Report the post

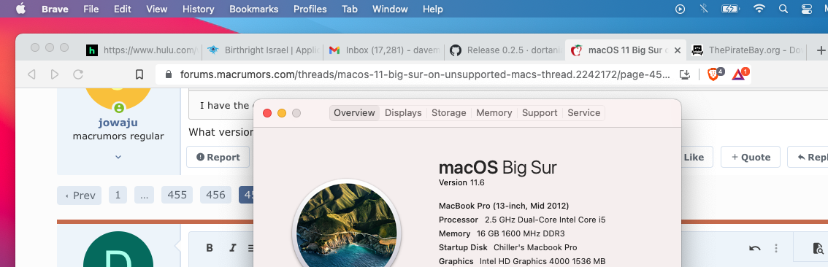[x=218, y=157]
